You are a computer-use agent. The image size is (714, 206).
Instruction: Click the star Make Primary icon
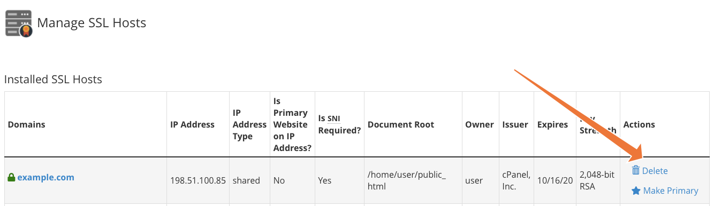[x=636, y=191]
